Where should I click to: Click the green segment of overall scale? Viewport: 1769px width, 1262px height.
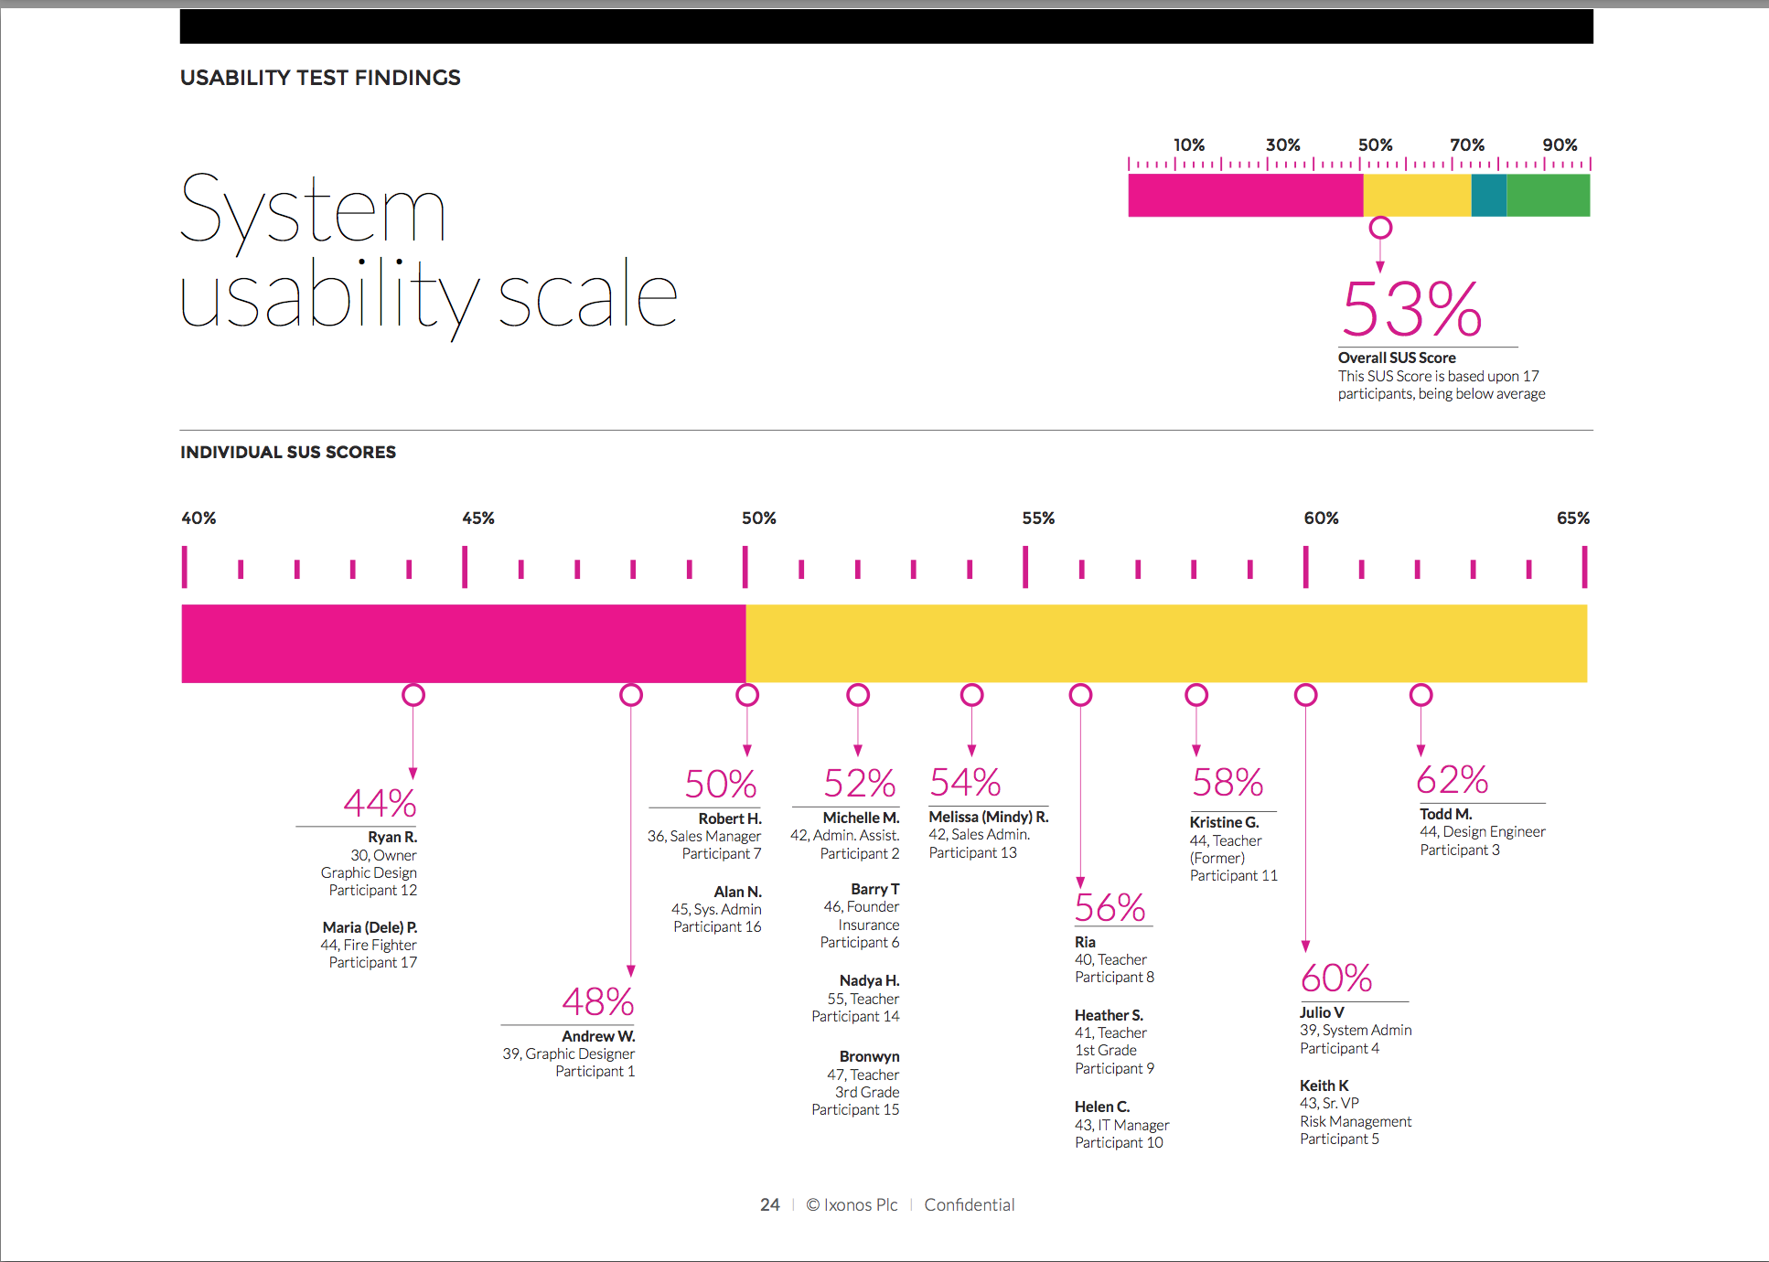(x=1548, y=195)
